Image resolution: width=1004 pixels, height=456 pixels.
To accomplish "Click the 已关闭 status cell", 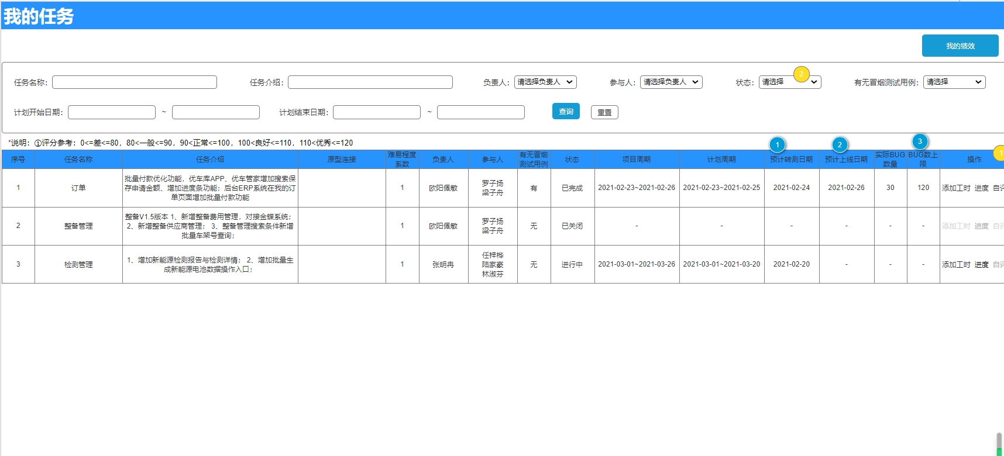I will (x=572, y=226).
